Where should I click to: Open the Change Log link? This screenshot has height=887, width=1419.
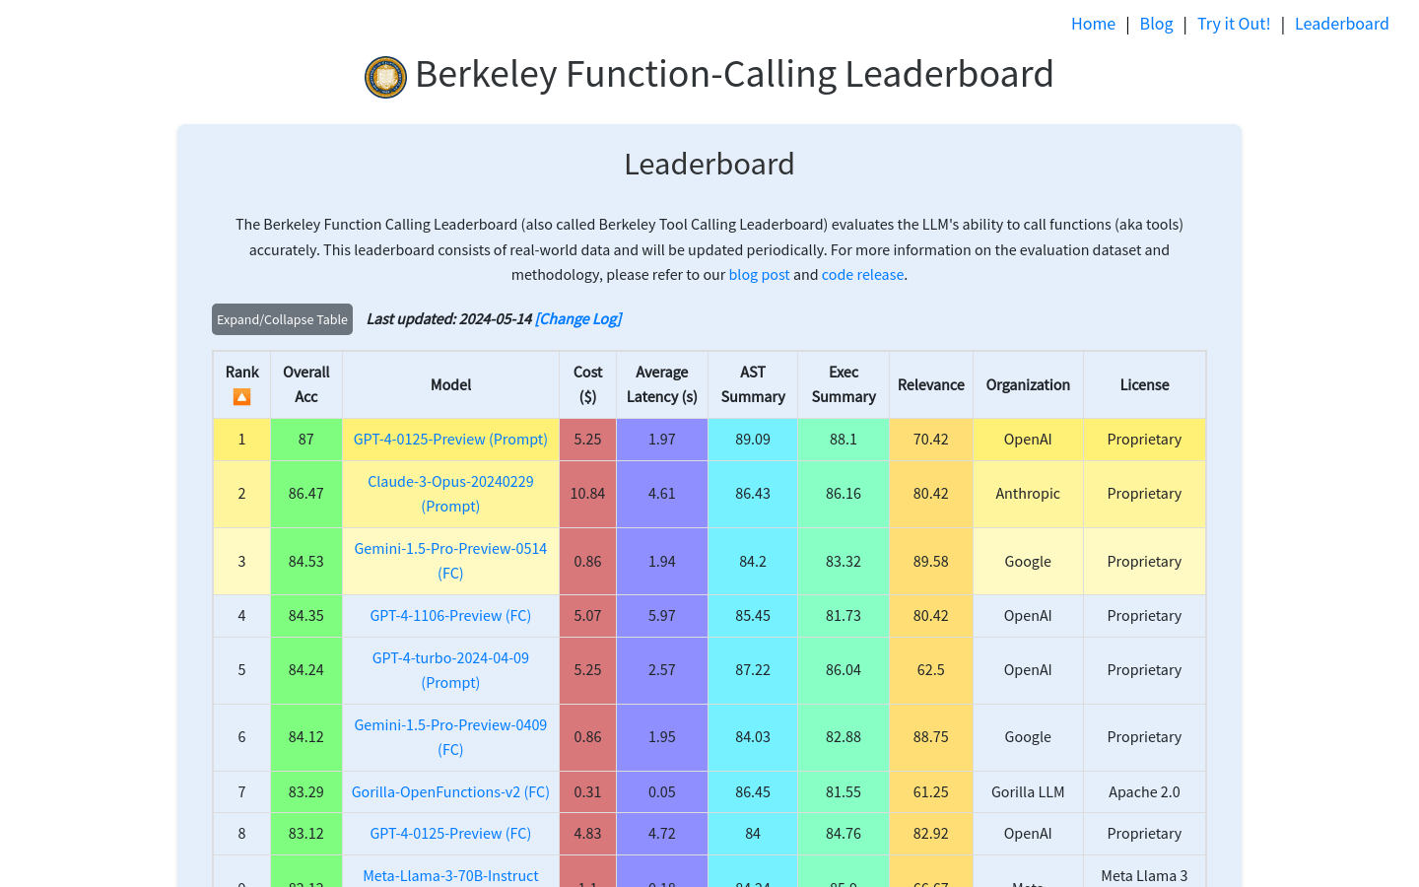tap(577, 318)
